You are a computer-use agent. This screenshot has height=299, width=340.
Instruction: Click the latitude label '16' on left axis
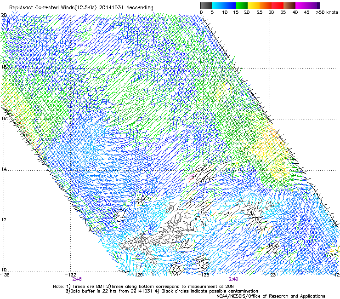4,118
